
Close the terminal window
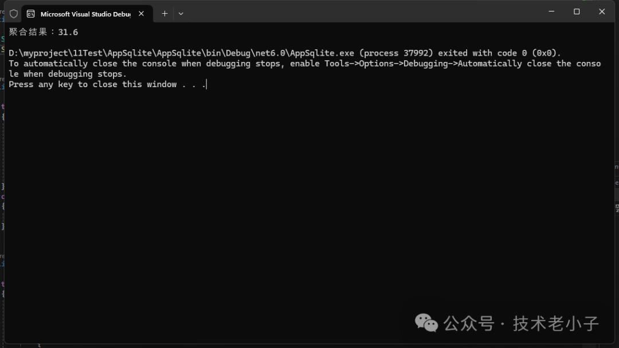tap(602, 11)
